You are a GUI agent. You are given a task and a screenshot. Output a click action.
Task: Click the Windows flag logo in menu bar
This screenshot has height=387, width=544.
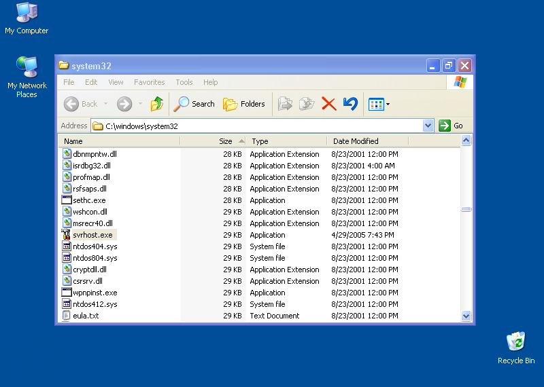[x=460, y=82]
